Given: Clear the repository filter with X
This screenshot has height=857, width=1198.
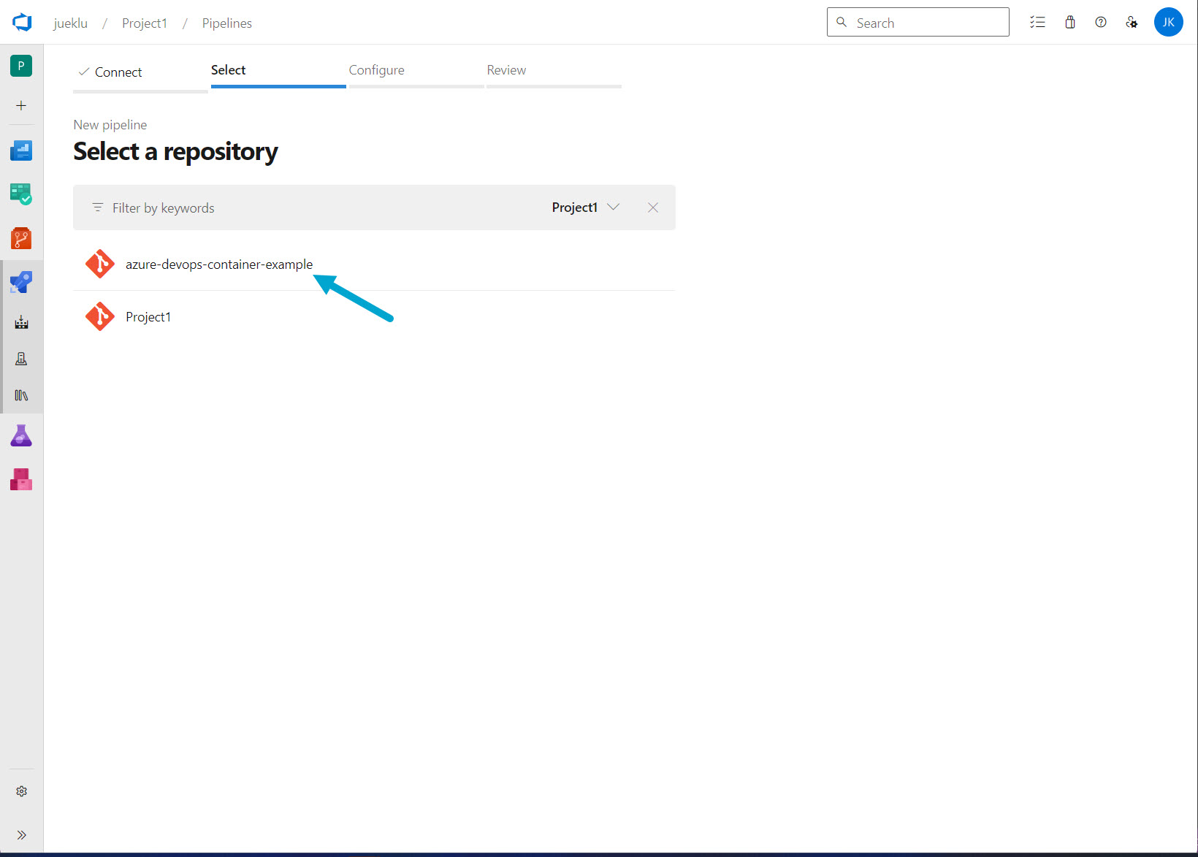Looking at the screenshot, I should (653, 207).
